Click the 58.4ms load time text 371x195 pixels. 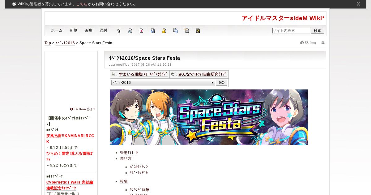pyautogui.click(x=310, y=43)
